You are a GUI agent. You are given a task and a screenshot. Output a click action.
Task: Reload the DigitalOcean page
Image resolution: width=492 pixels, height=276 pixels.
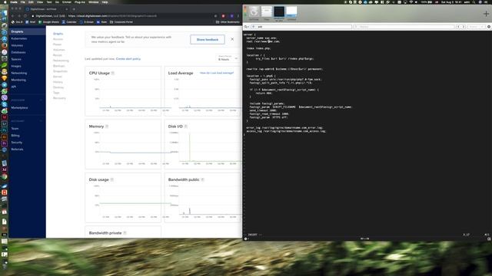[25, 15]
